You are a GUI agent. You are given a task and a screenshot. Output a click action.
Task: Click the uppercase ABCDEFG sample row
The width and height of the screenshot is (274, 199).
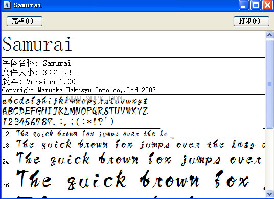(x=75, y=111)
